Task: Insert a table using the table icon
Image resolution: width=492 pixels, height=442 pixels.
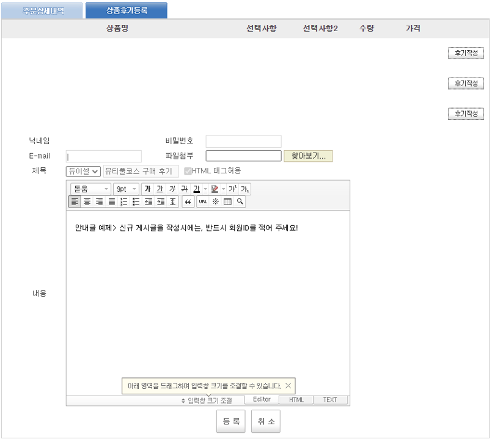Action: pos(227,202)
